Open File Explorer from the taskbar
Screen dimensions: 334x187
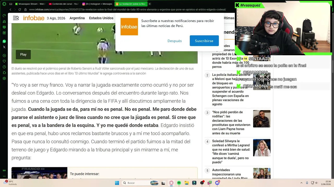click(187, 183)
